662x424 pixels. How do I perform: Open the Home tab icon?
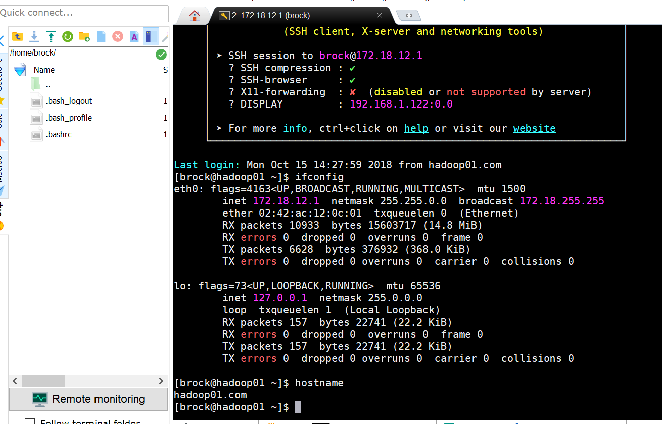[194, 16]
